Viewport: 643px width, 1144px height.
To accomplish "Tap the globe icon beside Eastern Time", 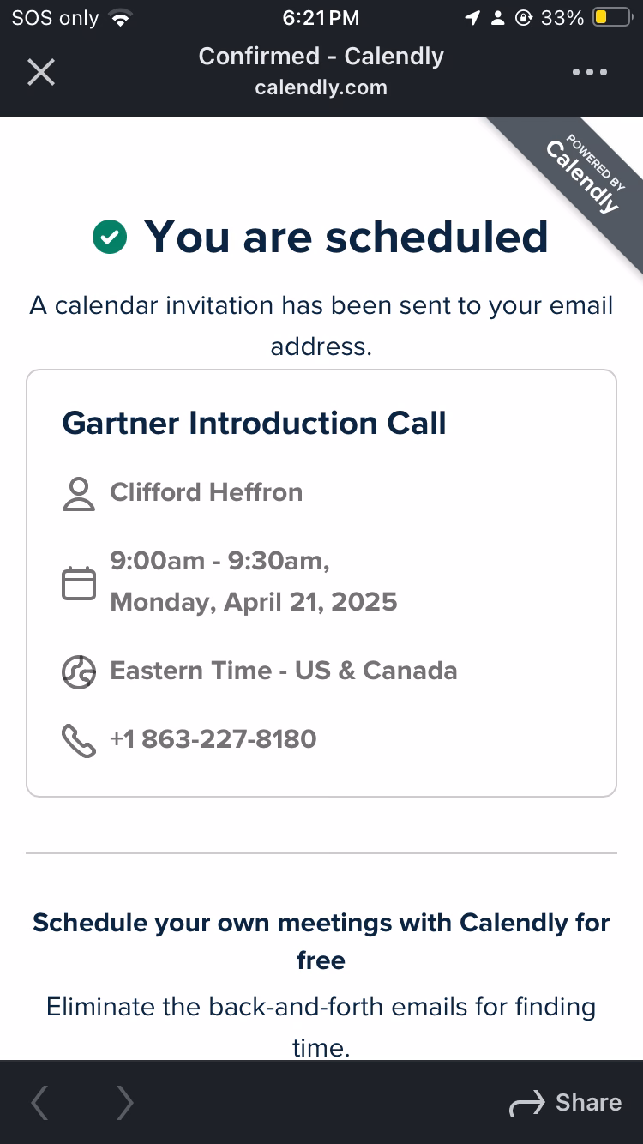I will click(x=79, y=671).
